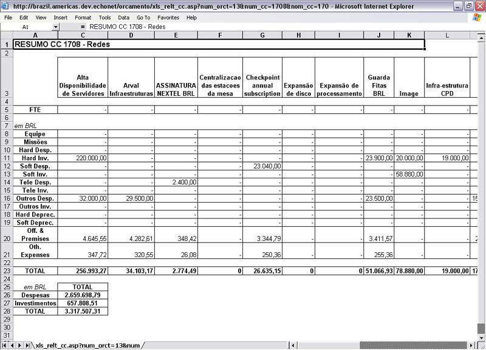Open the Name Box dropdown arrow
The height and width of the screenshot is (350, 486).
(55, 27)
